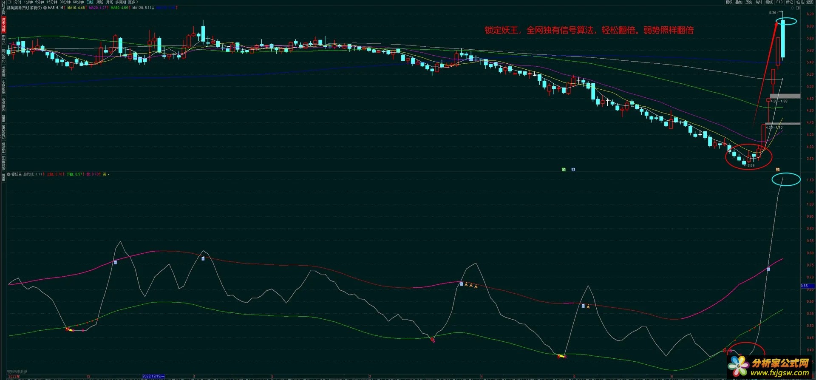Click the MA60: 4.65 label
This screenshot has height=380, width=816.
[x=119, y=8]
